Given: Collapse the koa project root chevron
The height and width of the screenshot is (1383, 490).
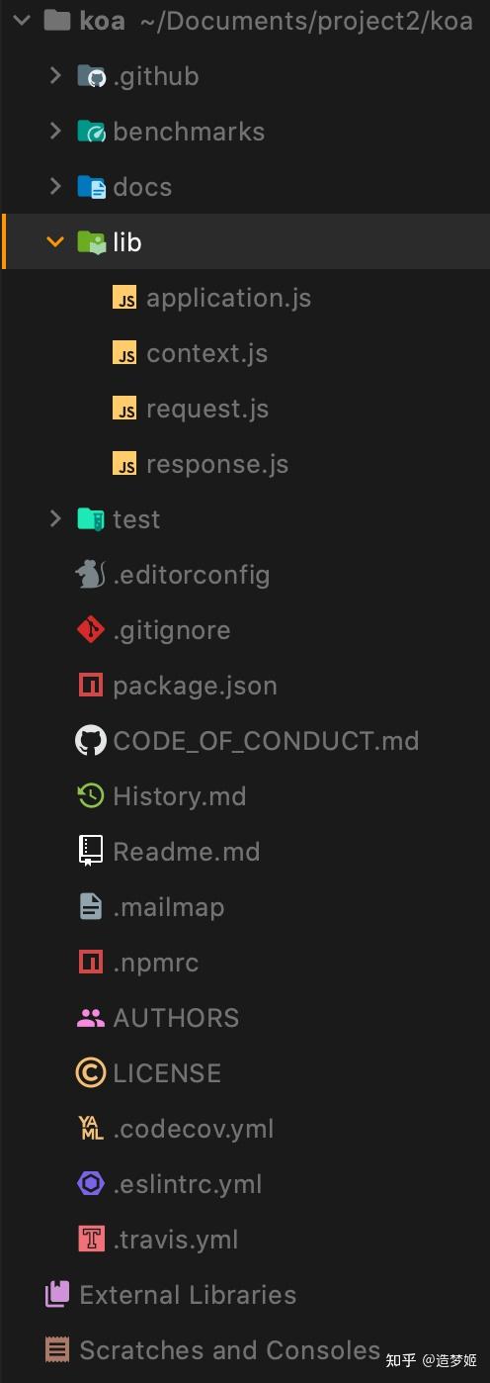Looking at the screenshot, I should click(23, 20).
